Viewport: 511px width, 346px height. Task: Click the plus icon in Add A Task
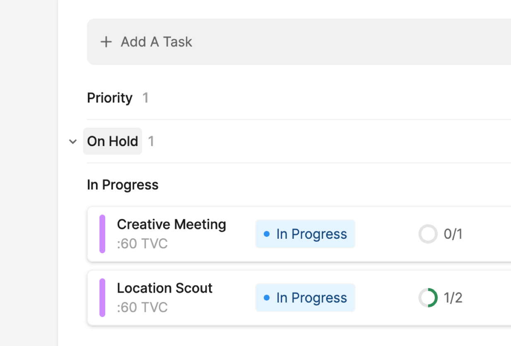(106, 42)
